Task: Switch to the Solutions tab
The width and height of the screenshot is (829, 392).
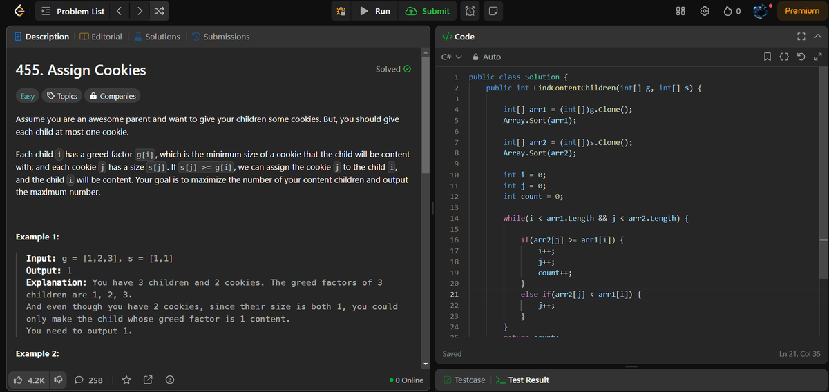Action: 157,37
